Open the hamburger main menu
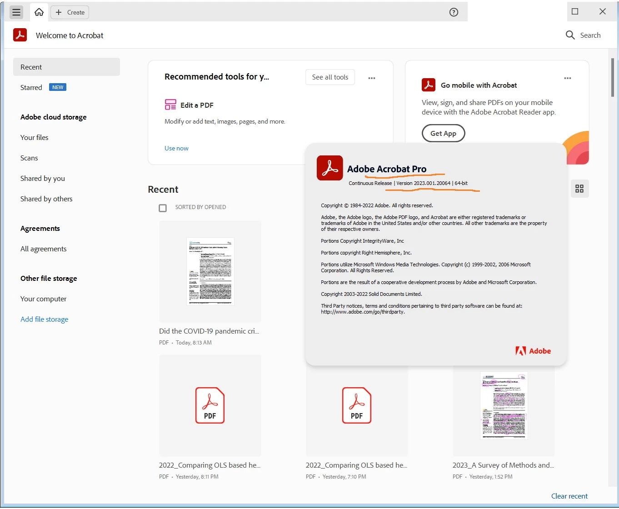 (x=16, y=12)
